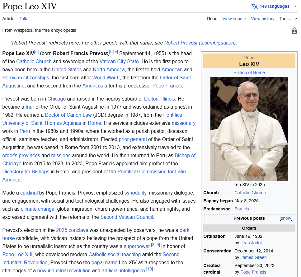
Task: Click footnote reference [10]
Action: point(149,269)
